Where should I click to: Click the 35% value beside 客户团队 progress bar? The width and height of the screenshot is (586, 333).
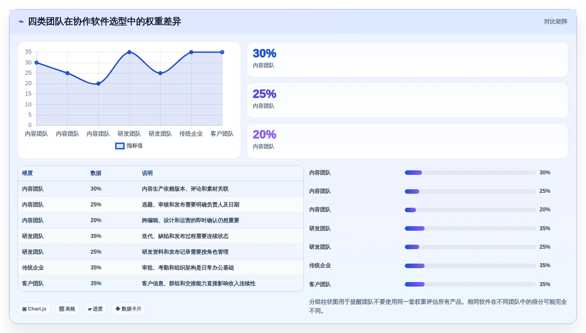coord(545,284)
